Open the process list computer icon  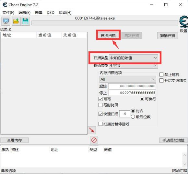(6, 21)
